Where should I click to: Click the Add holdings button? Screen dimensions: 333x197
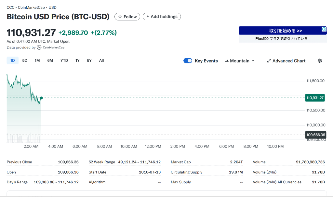pos(162,17)
